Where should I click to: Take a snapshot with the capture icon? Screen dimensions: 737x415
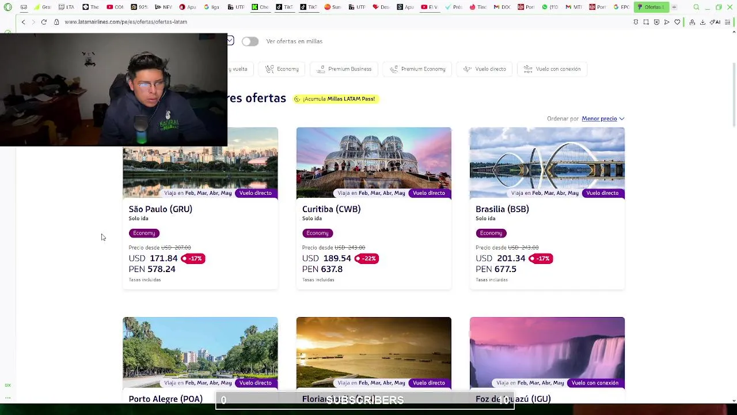click(646, 22)
